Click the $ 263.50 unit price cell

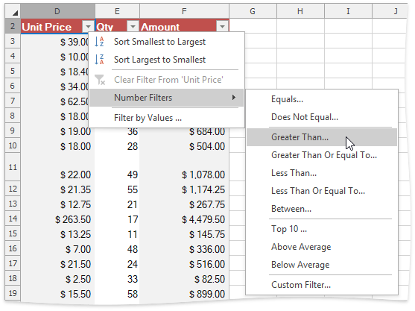pos(57,219)
